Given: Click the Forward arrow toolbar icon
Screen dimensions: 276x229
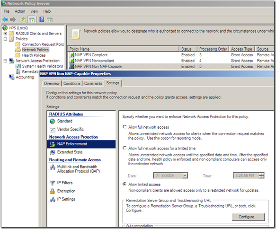Looking at the screenshot, I should click(13, 19).
